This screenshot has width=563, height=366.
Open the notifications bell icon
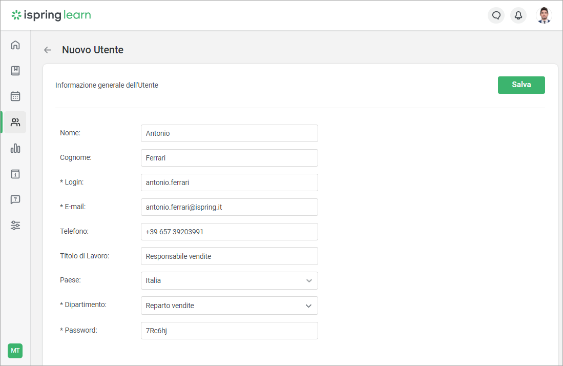pos(518,15)
